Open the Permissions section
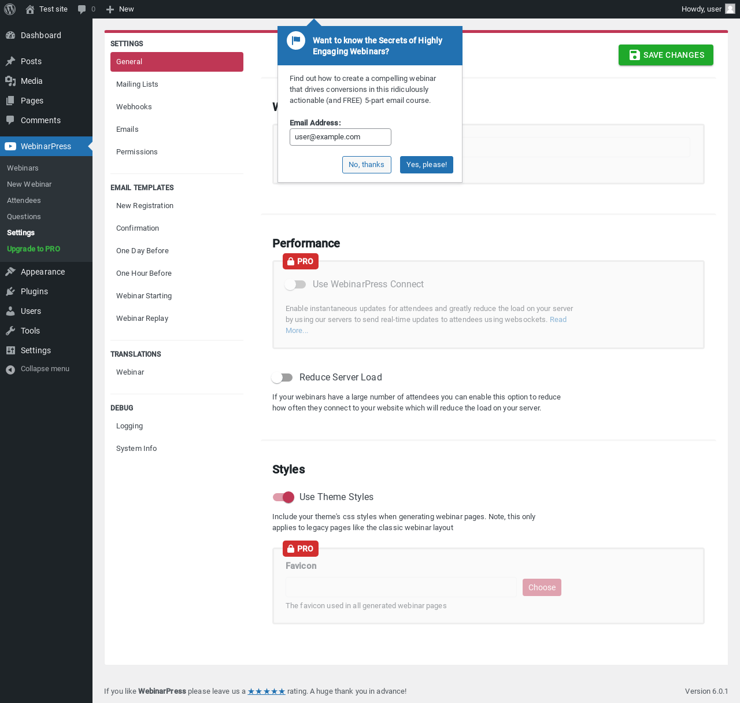 pyautogui.click(x=177, y=152)
